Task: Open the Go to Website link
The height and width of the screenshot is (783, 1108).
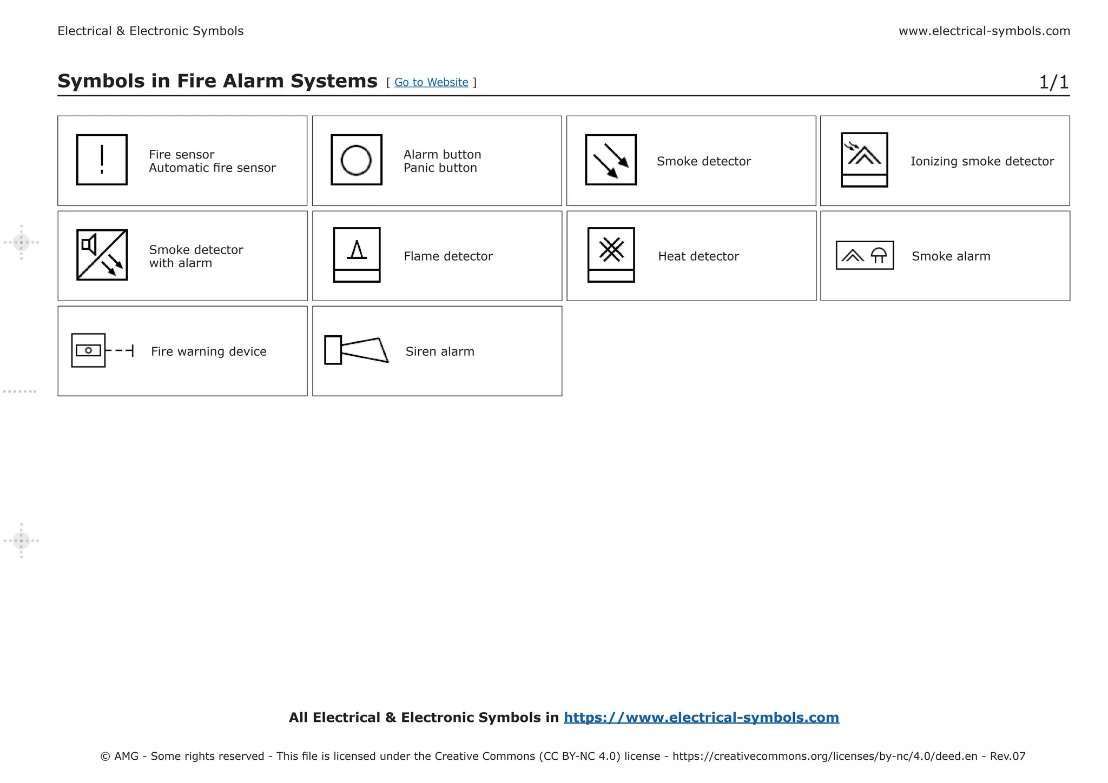Action: [431, 82]
